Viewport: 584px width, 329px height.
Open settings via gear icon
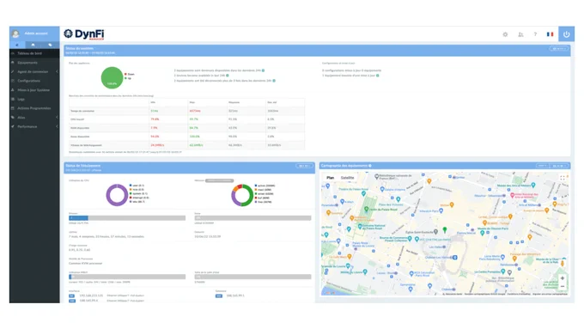[505, 34]
